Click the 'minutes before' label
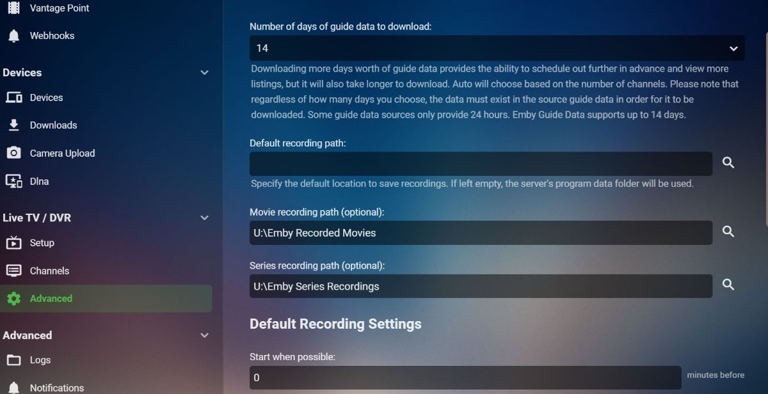The width and height of the screenshot is (768, 394). [716, 375]
